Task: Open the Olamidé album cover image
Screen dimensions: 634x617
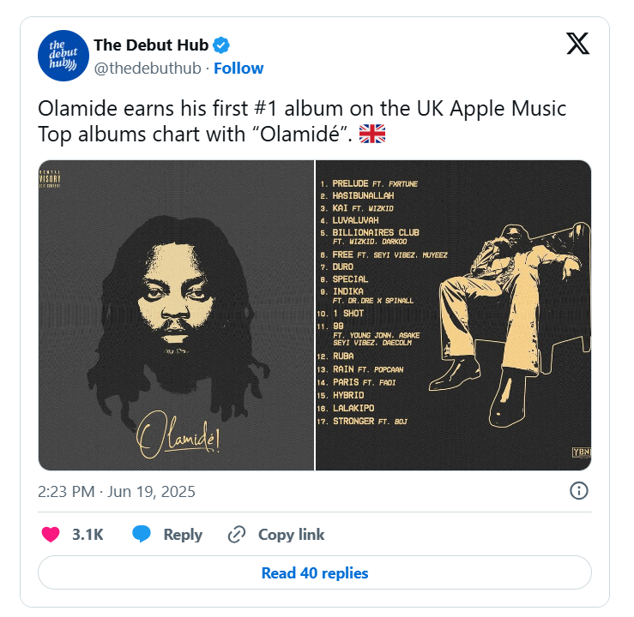Action: pyautogui.click(x=176, y=315)
